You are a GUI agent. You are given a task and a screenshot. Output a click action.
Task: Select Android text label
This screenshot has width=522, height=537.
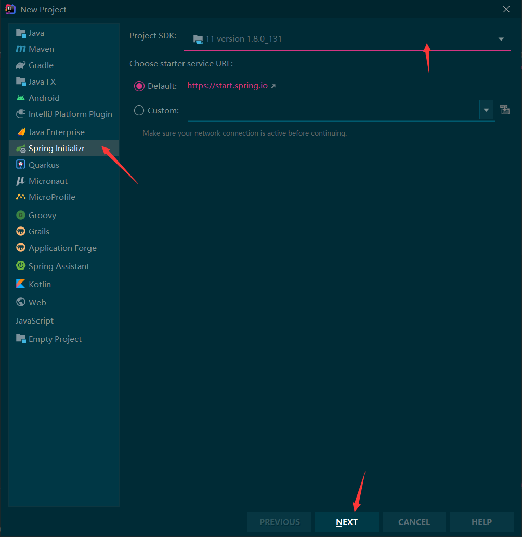[x=44, y=98]
